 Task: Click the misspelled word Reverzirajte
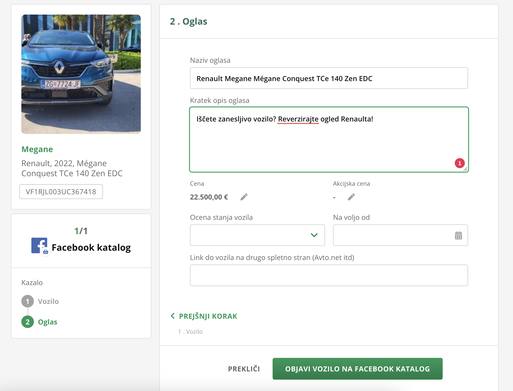point(298,119)
